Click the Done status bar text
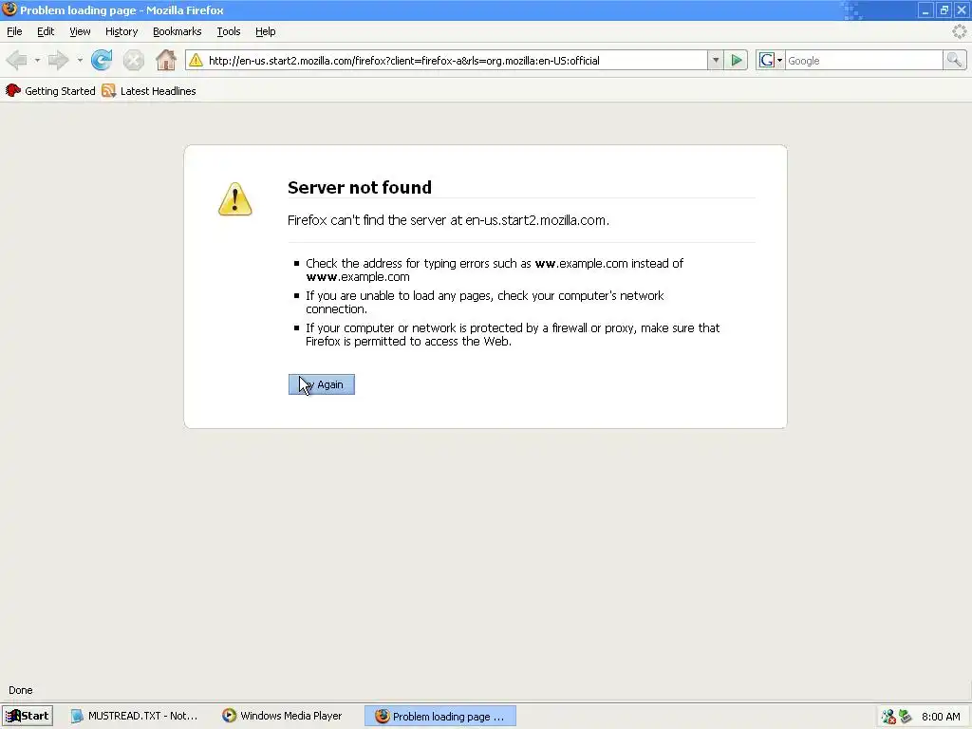 point(21,690)
